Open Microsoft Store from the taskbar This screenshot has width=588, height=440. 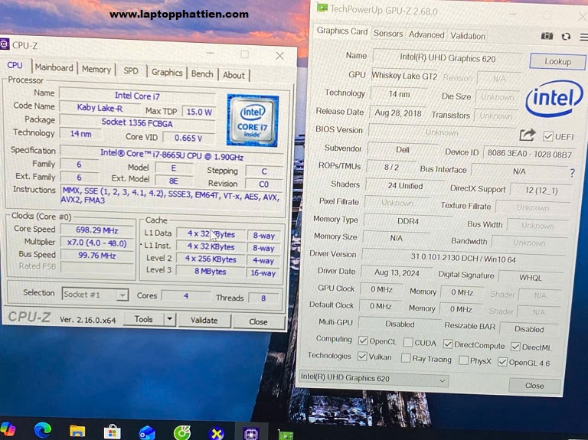click(x=112, y=432)
